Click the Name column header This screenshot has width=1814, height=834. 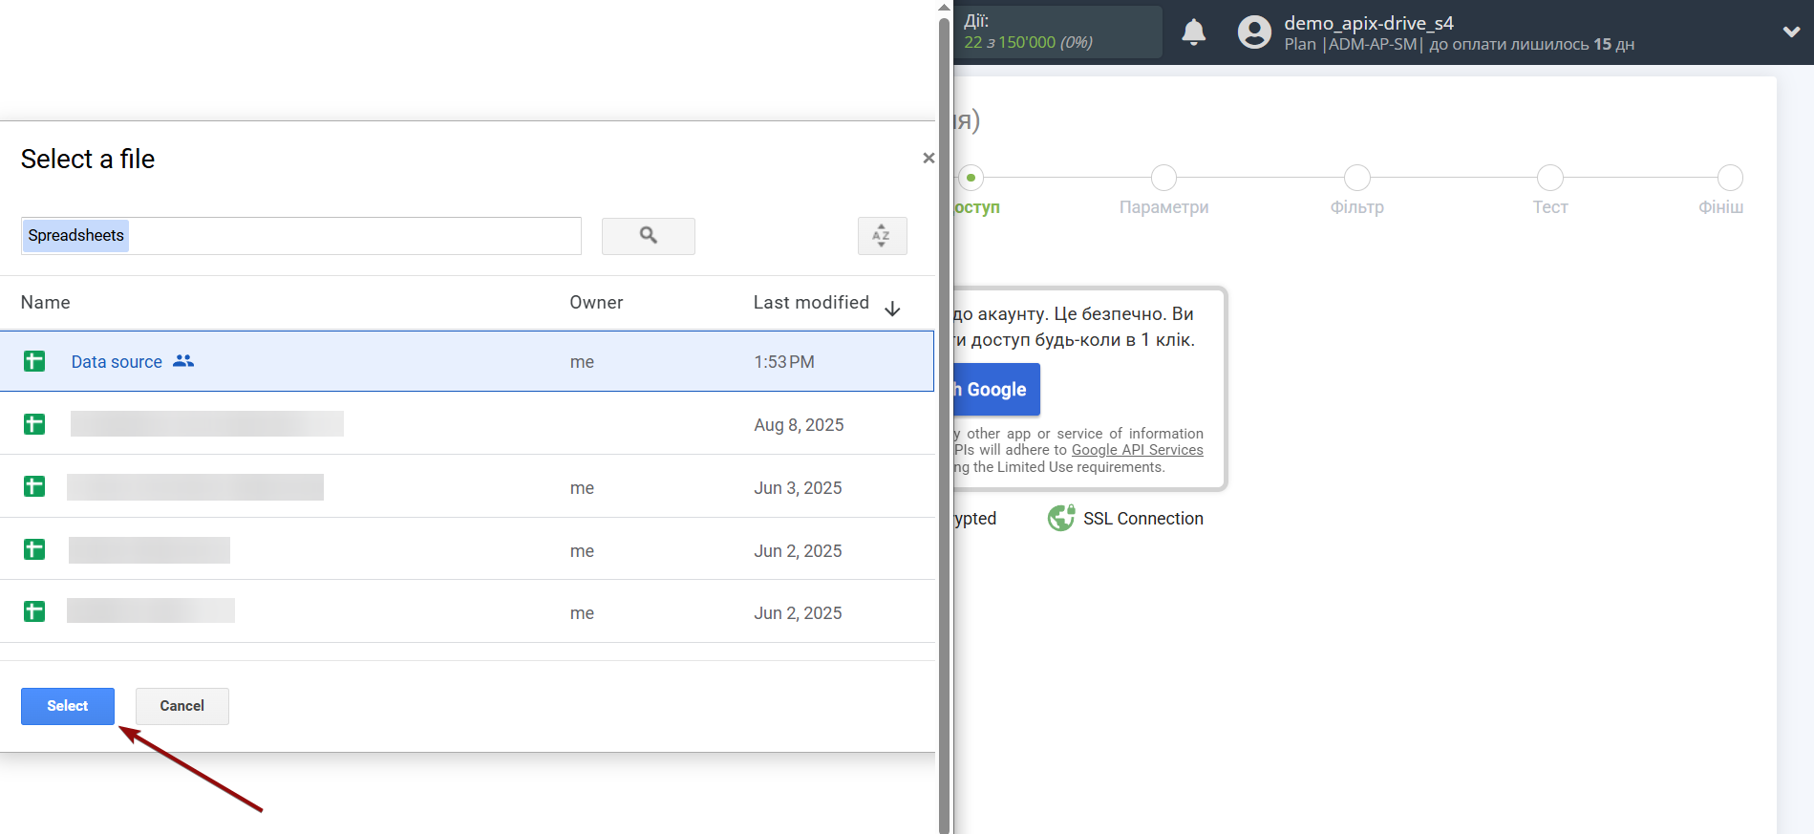point(46,302)
